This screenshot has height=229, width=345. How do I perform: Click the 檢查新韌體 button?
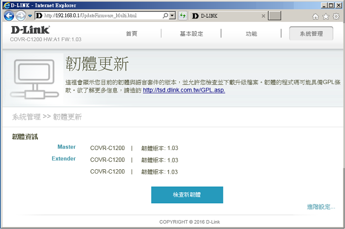pos(187,195)
